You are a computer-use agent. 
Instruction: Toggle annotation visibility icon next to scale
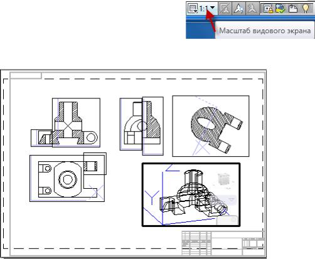pyautogui.click(x=225, y=9)
